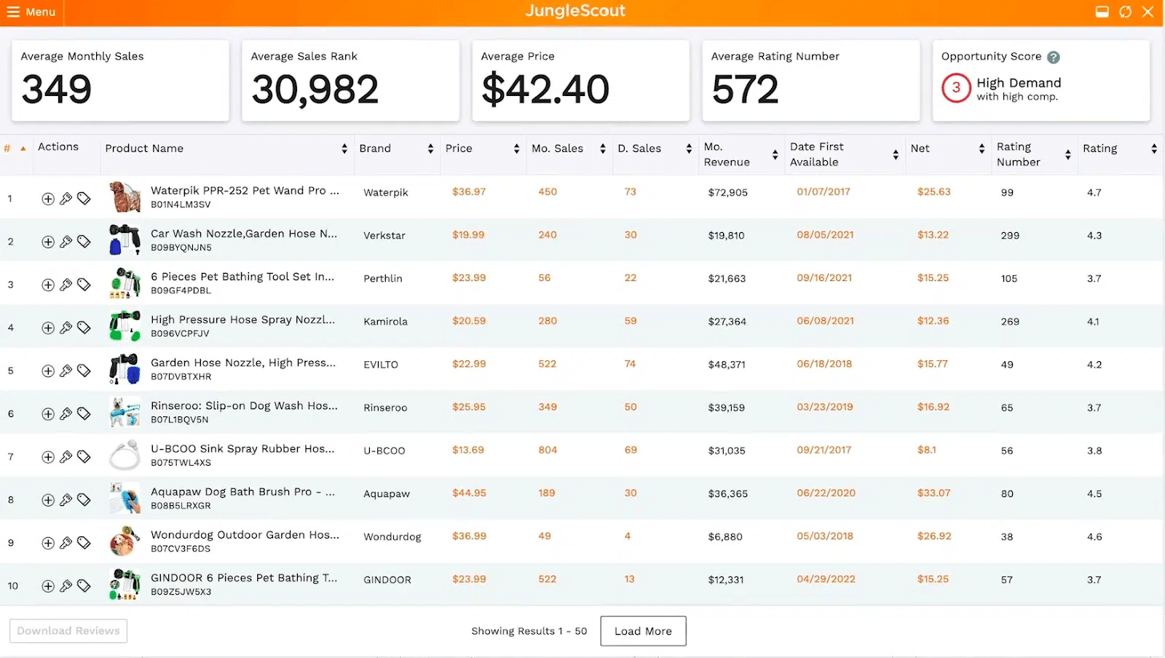Click the key icon for Verkstar product

pyautogui.click(x=66, y=242)
